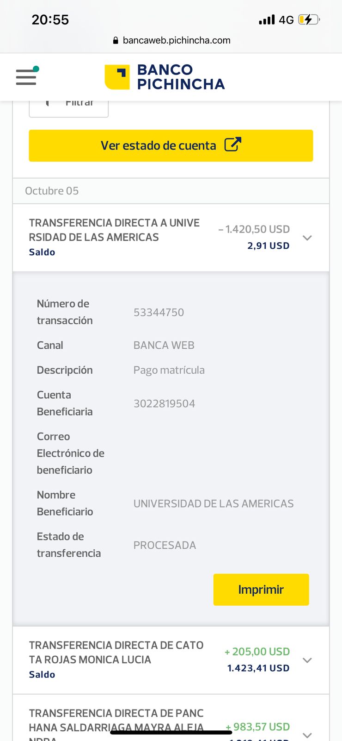Tap the cellular signal bars icon
The height and width of the screenshot is (741, 342).
coord(267,20)
